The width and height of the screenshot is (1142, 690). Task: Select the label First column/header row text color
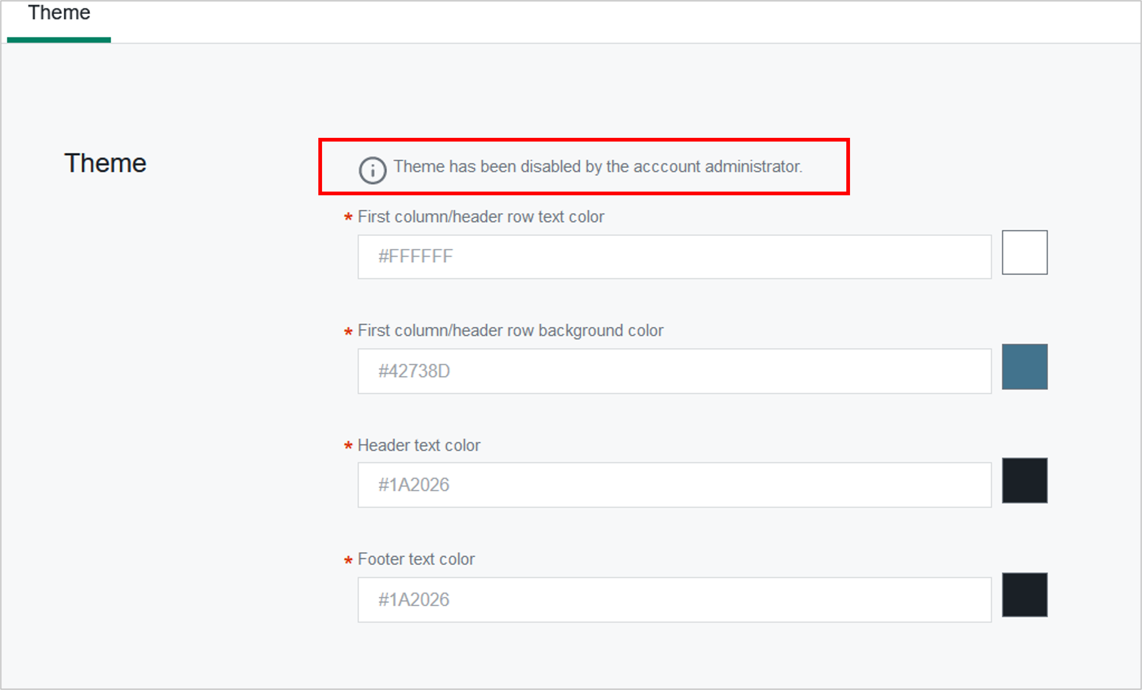pyautogui.click(x=480, y=216)
